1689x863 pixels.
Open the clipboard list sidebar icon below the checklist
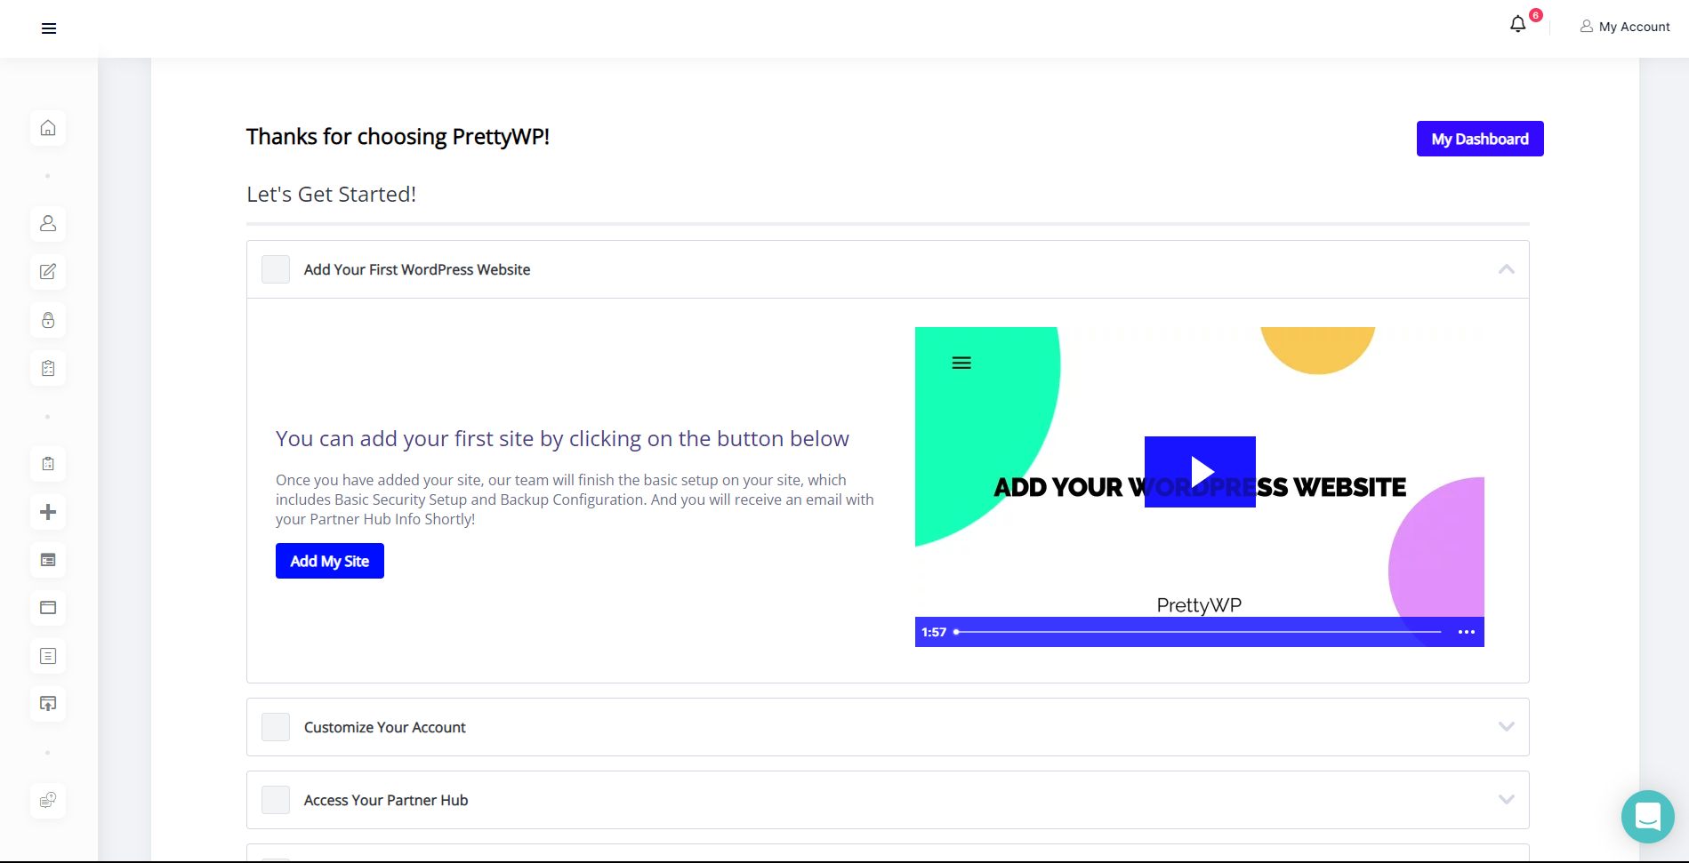(x=48, y=464)
